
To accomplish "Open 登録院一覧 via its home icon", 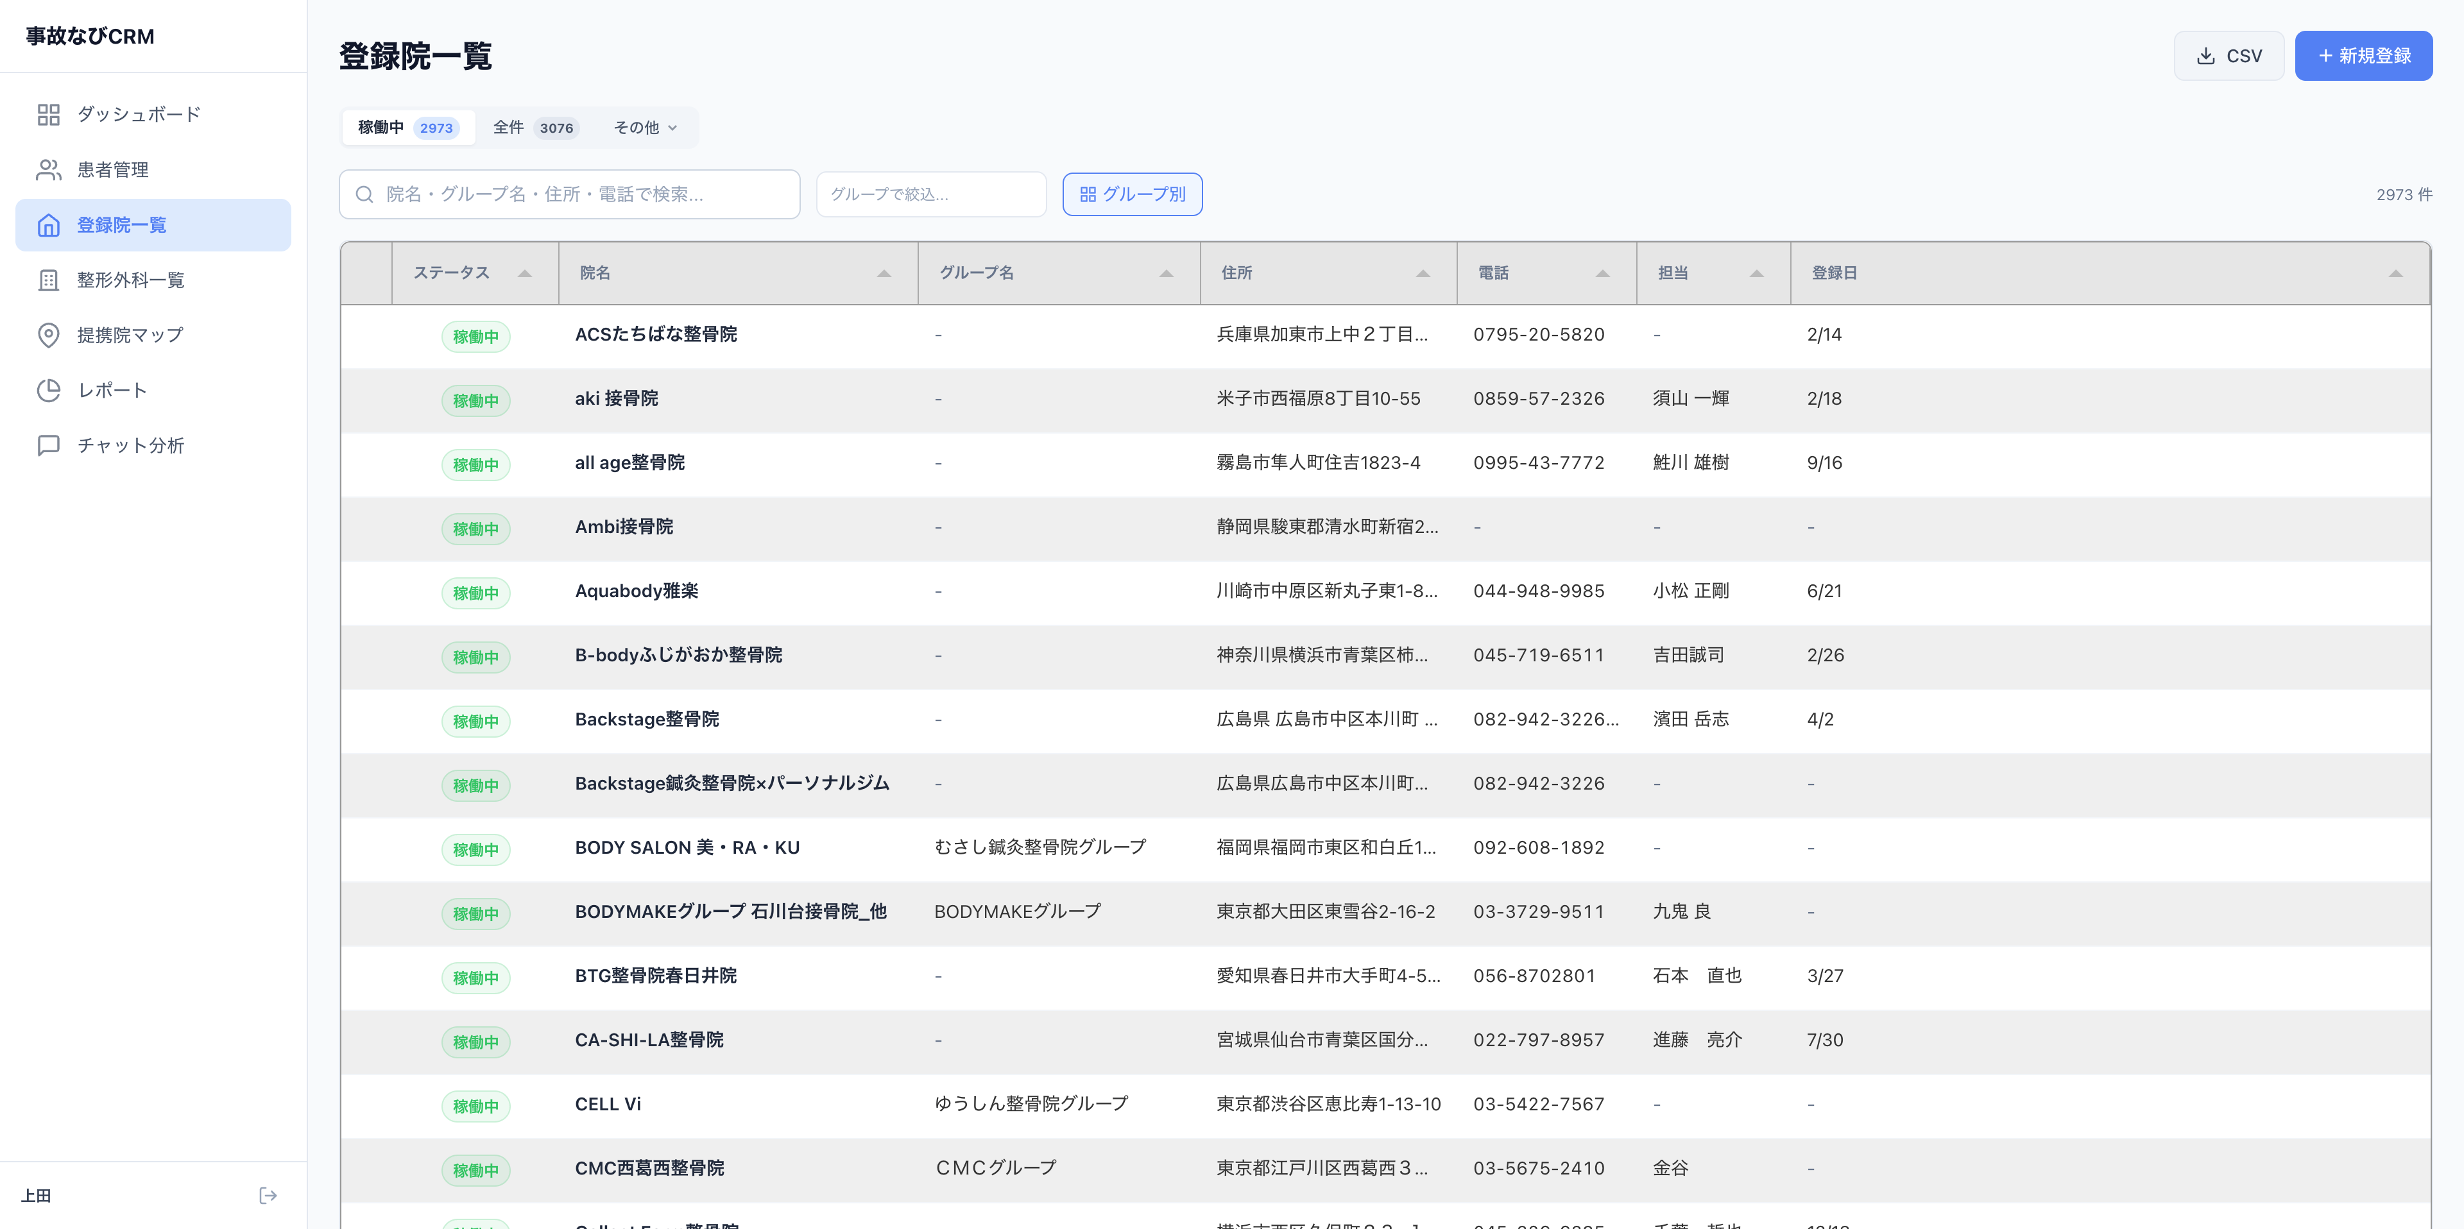I will [x=49, y=225].
